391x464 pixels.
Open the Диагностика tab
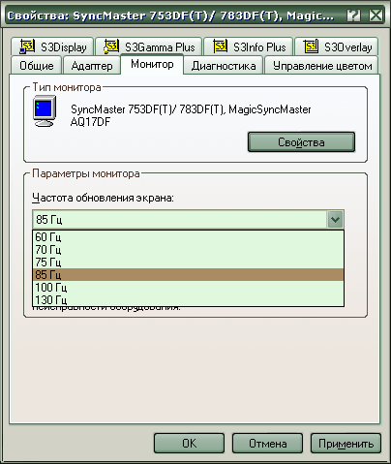point(224,66)
